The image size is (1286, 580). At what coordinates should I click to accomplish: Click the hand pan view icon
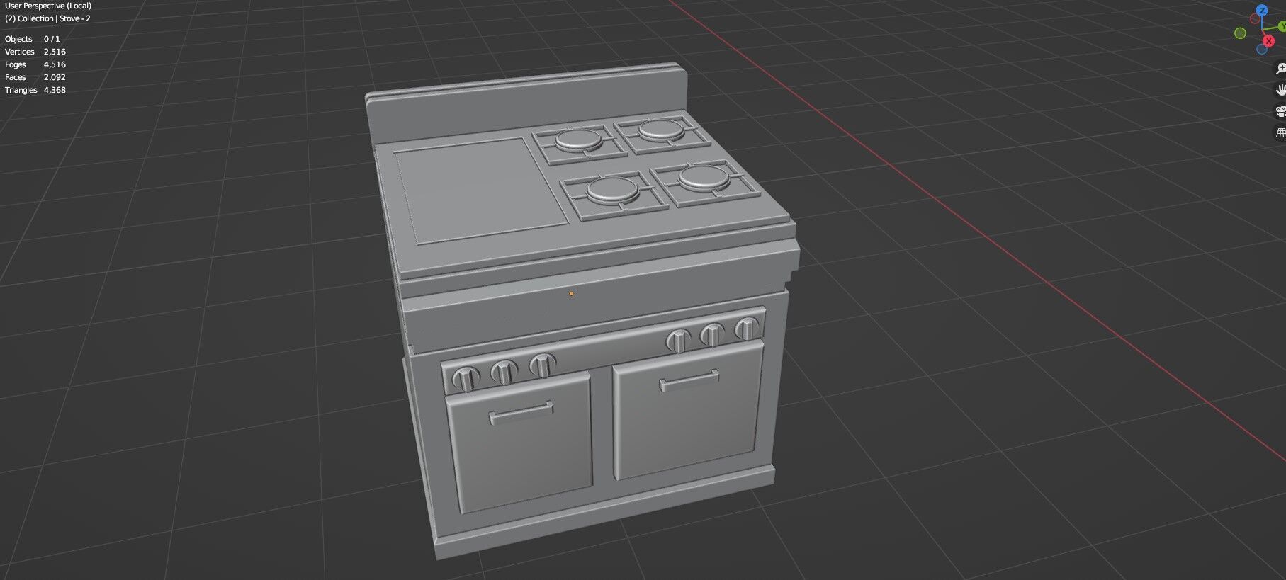pos(1280,90)
